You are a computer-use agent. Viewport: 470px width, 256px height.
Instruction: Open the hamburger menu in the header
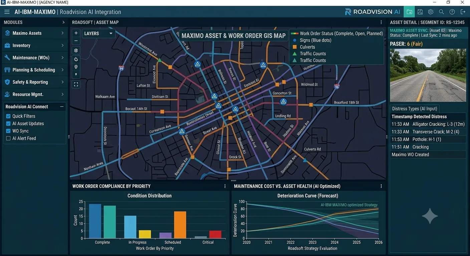pyautogui.click(x=7, y=12)
